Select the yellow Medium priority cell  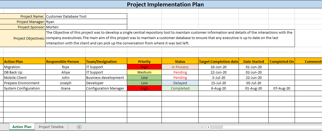[x=144, y=72]
